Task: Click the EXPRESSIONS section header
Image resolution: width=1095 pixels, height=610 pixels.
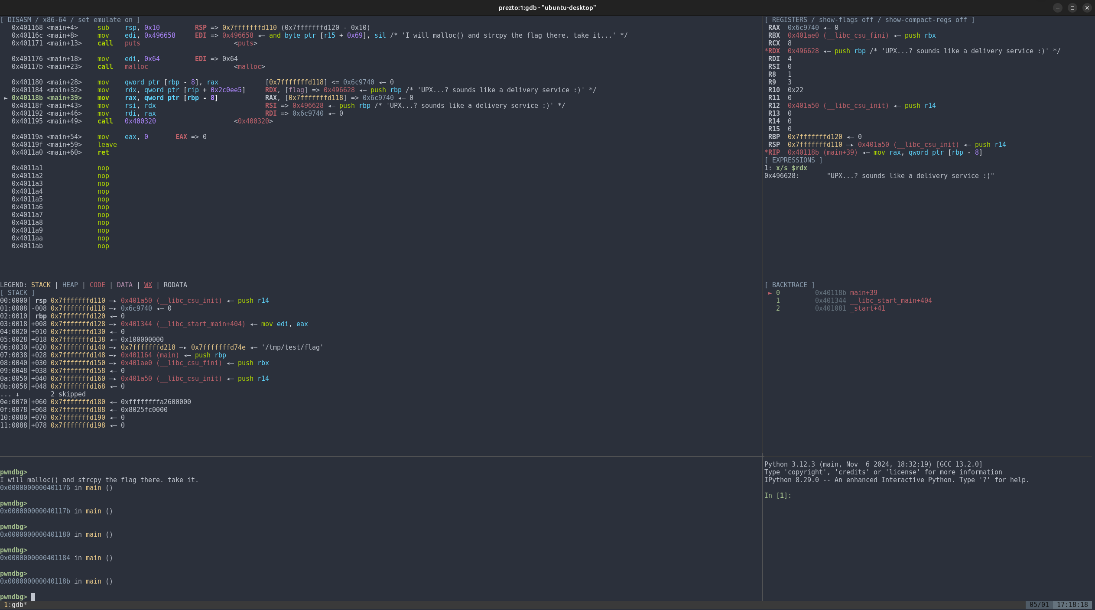Action: coord(793,160)
